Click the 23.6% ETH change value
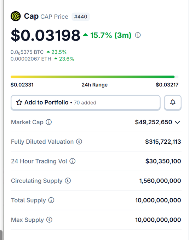The height and width of the screenshot is (240, 195). 67,59
